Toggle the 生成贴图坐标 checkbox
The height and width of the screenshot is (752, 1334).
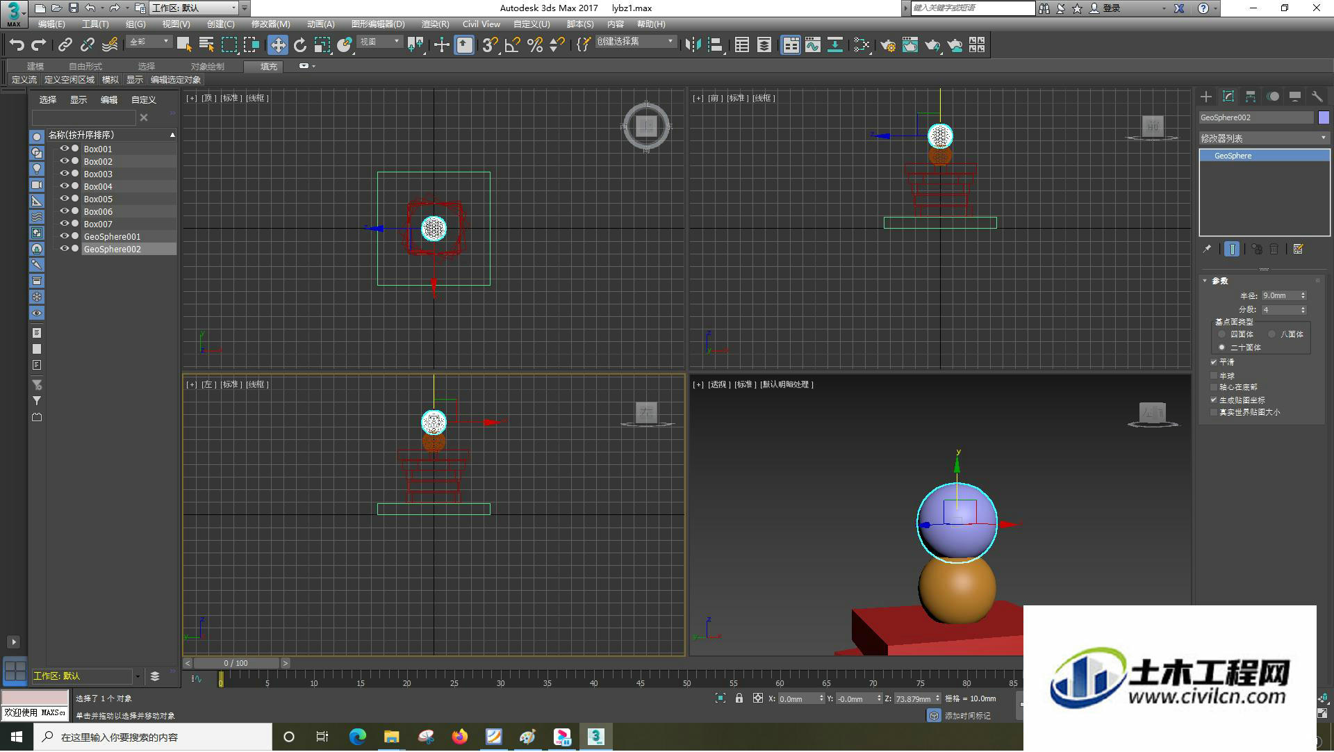coord(1214,400)
